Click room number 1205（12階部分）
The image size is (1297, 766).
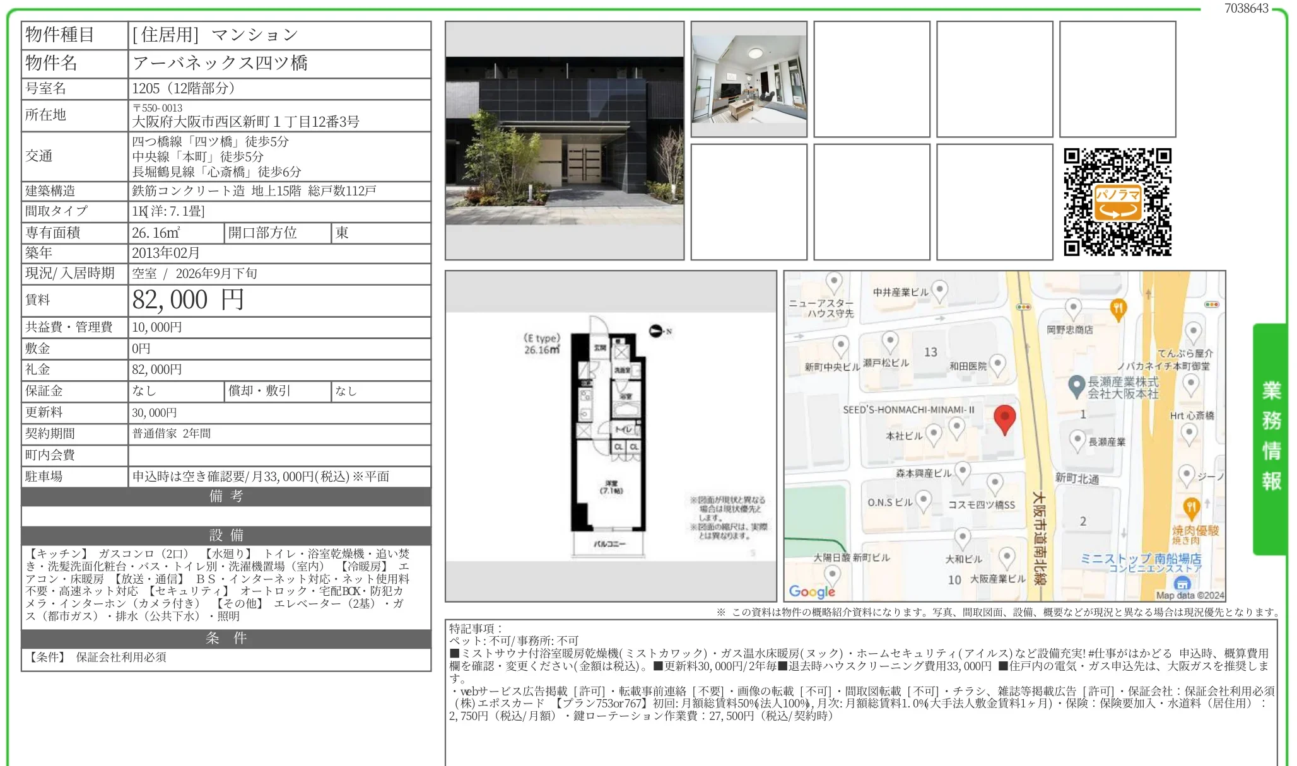tap(184, 88)
